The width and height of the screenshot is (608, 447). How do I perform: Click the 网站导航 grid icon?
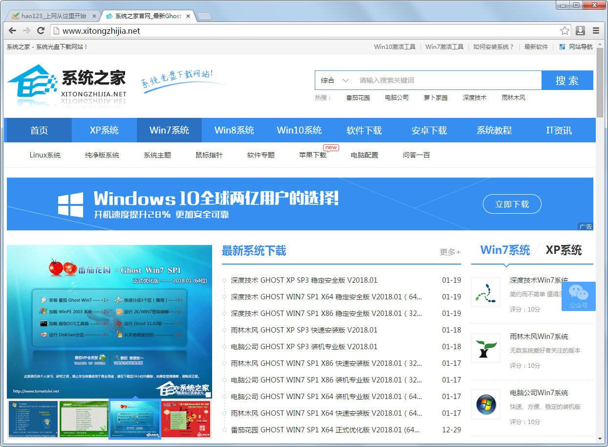point(562,47)
